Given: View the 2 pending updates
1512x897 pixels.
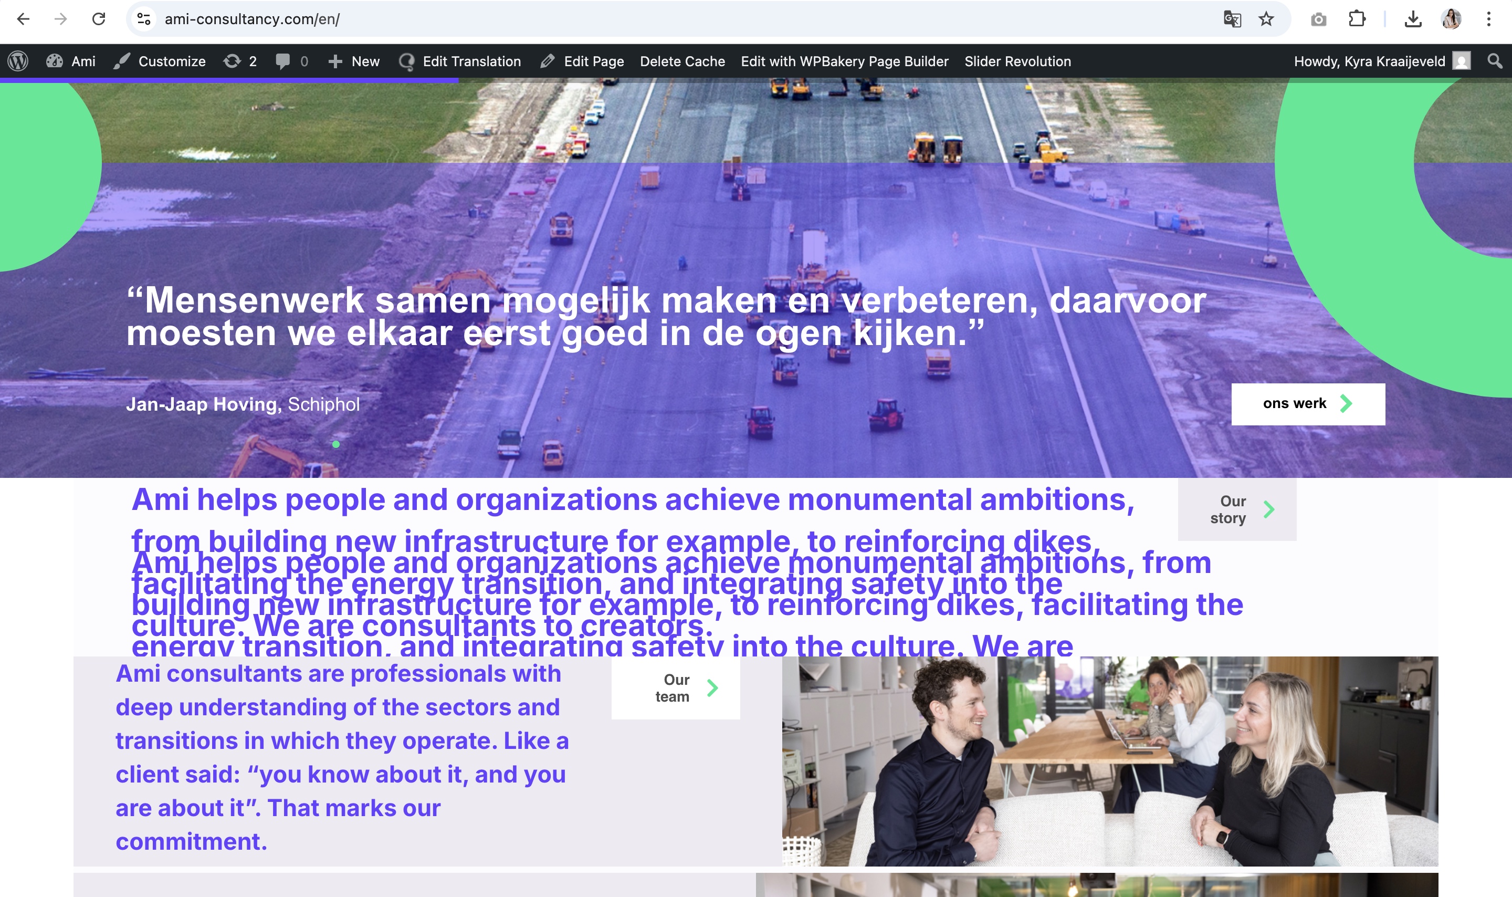Looking at the screenshot, I should (240, 61).
